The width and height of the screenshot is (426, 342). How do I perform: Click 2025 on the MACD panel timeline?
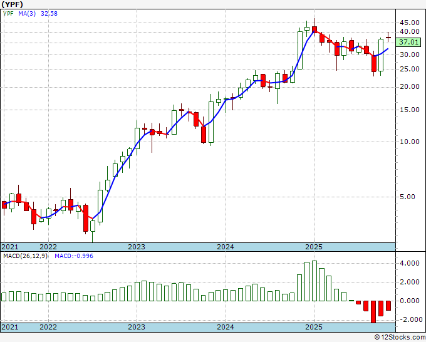pos(314,327)
